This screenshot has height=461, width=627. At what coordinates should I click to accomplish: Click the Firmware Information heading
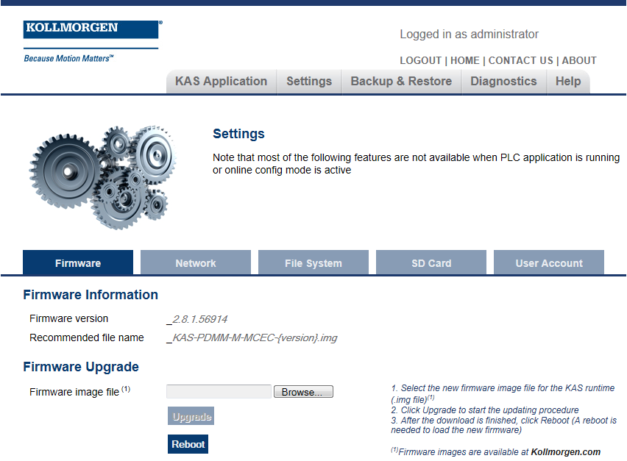coord(91,295)
